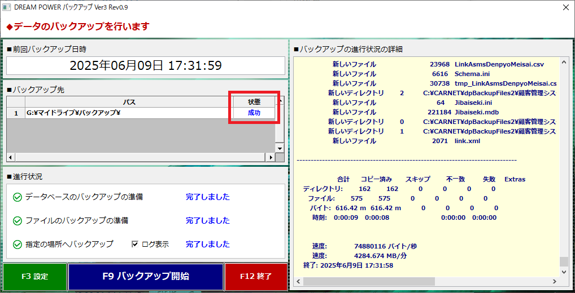Click the LinkAsmsDenpyoMeisai.csv log entry

pos(499,64)
